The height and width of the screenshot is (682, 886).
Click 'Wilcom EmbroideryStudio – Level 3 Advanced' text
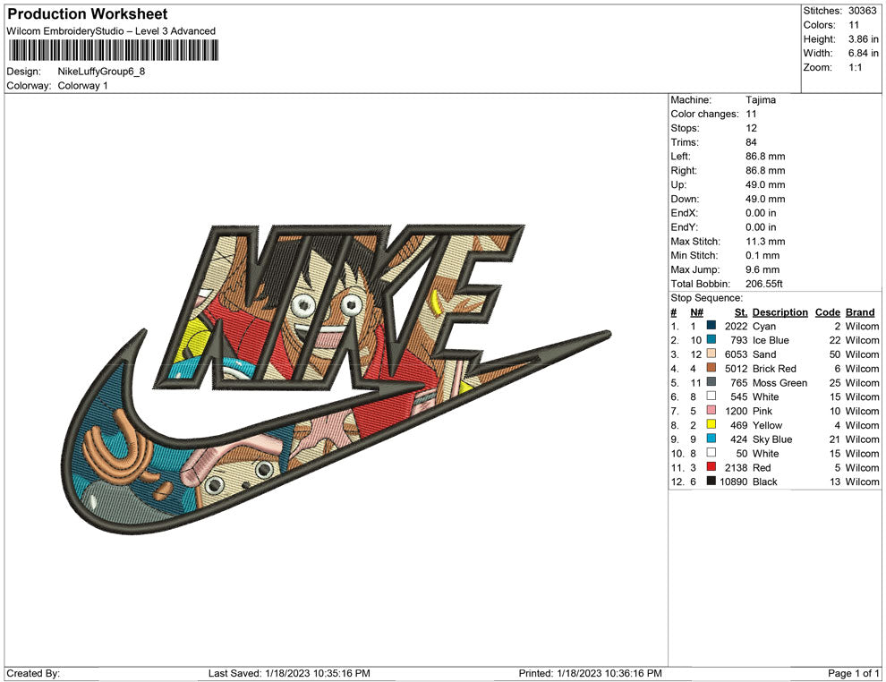(111, 31)
